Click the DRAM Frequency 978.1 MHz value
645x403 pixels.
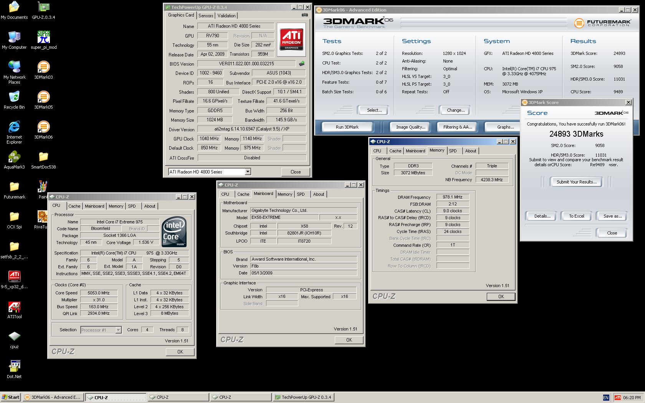tap(453, 197)
